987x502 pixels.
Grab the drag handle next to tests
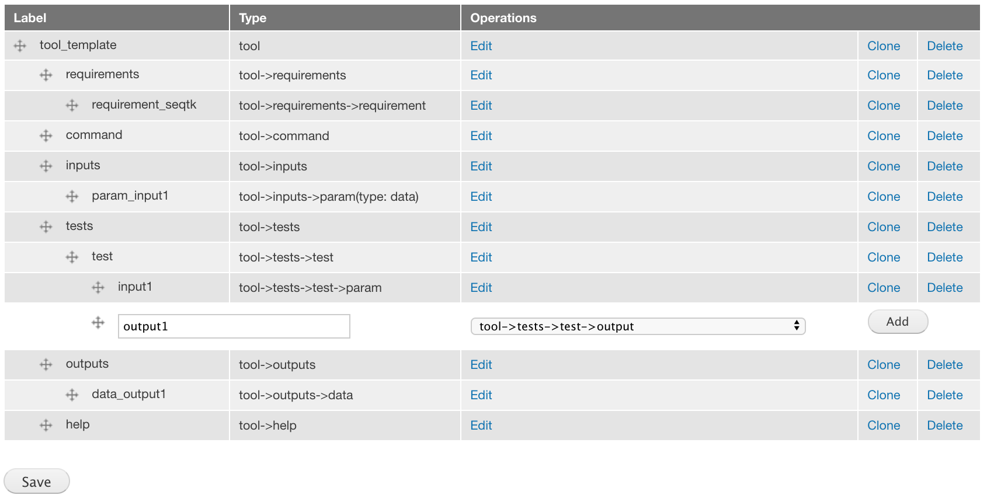point(46,226)
